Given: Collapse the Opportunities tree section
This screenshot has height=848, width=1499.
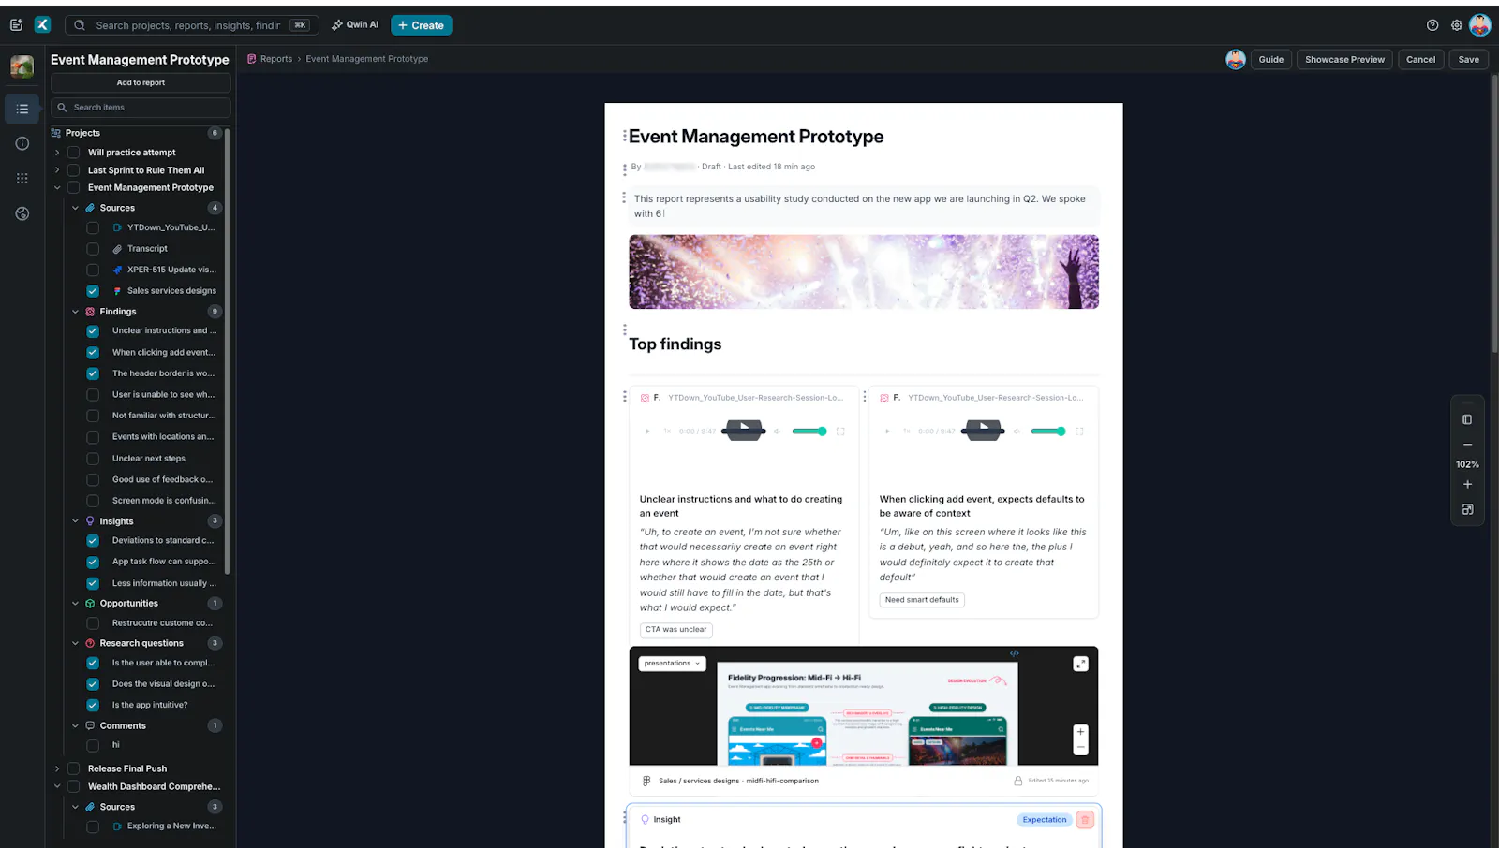Looking at the screenshot, I should [76, 604].
